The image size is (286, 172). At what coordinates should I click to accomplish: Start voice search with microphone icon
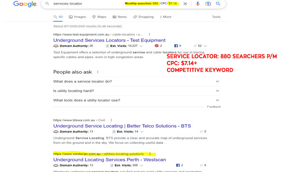click(x=197, y=4)
